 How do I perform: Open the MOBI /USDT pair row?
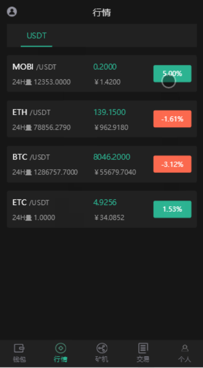102,74
